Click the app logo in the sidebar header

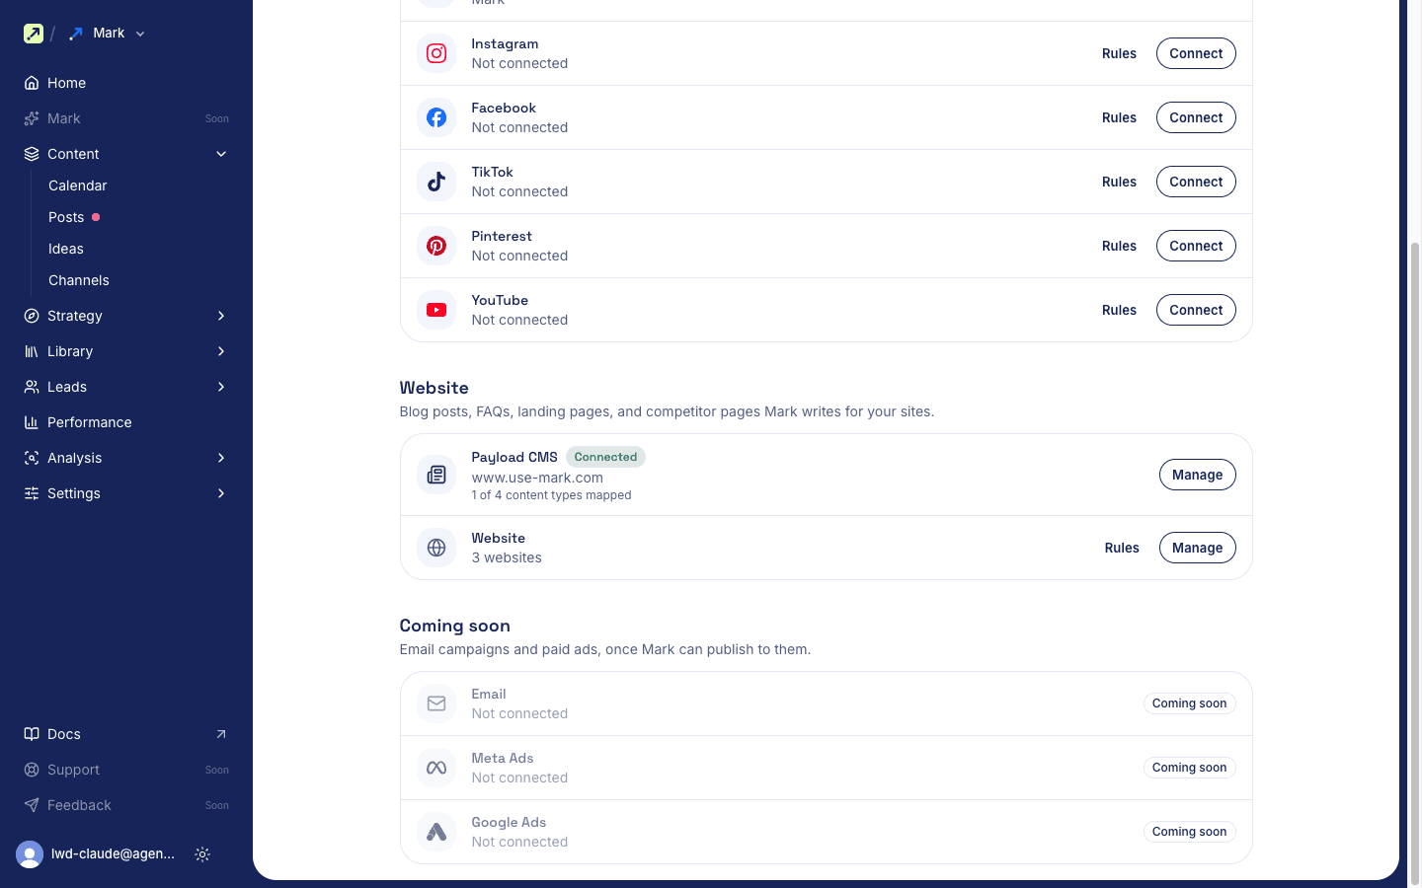point(34,34)
